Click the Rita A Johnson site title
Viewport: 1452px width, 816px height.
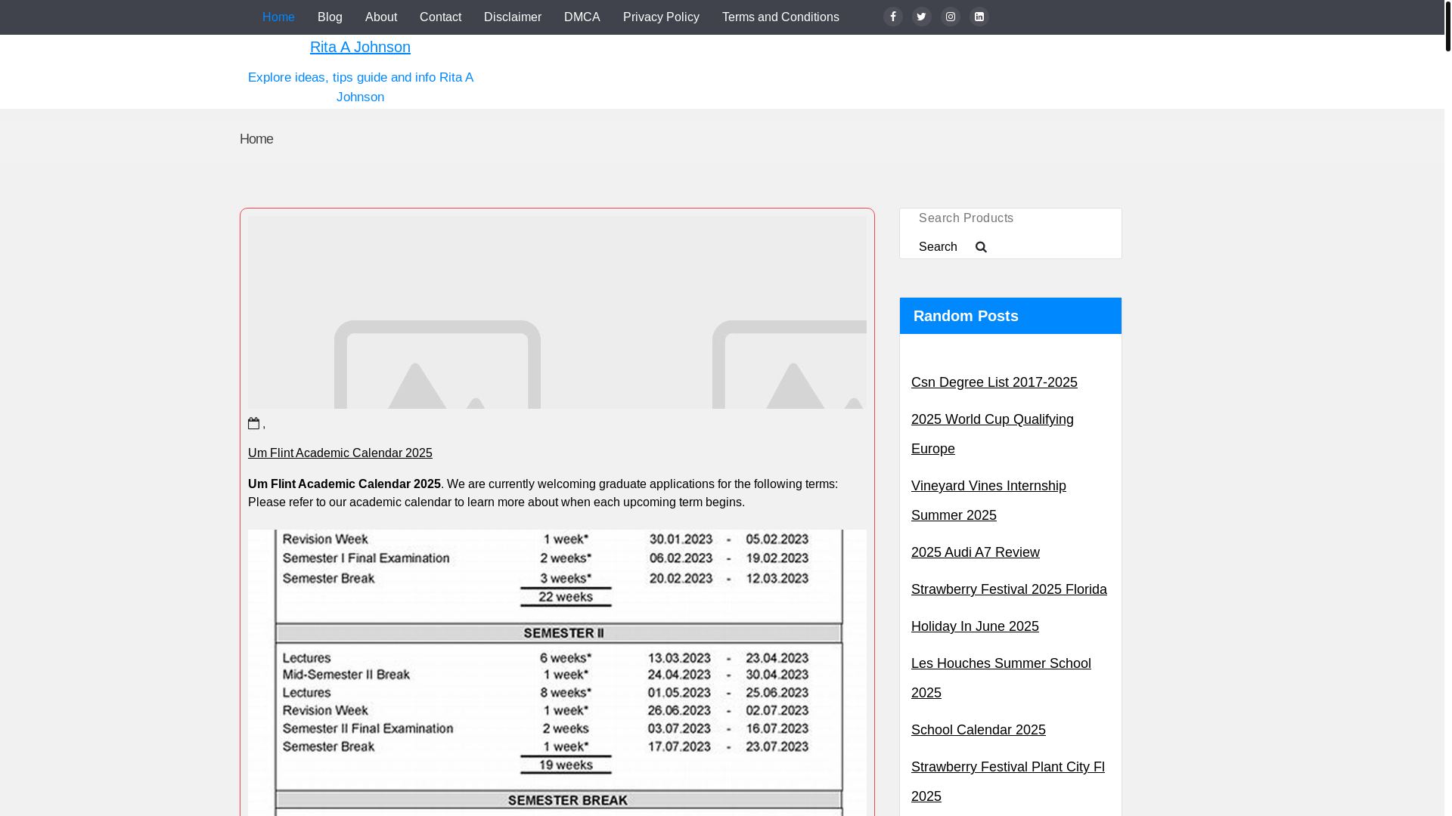point(360,47)
